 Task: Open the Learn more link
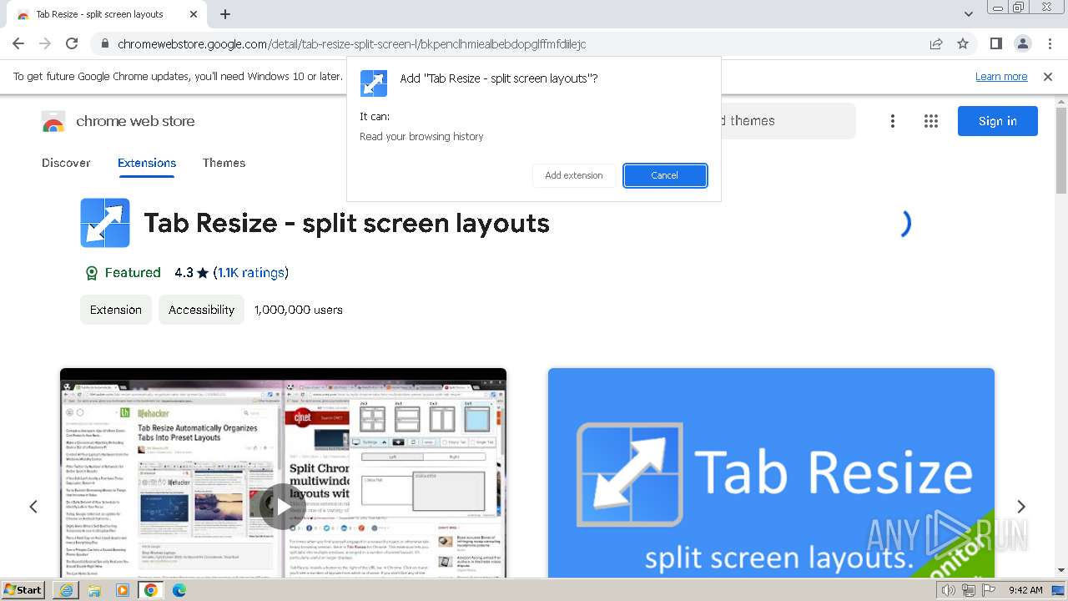(1001, 77)
